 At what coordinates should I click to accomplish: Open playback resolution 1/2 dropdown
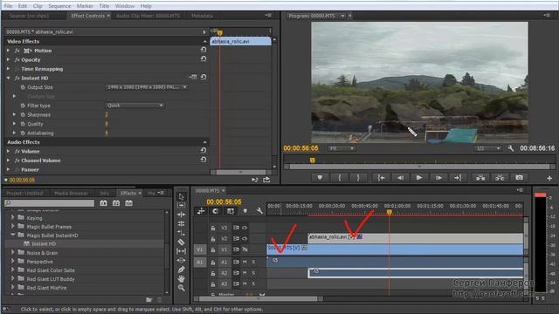point(487,148)
